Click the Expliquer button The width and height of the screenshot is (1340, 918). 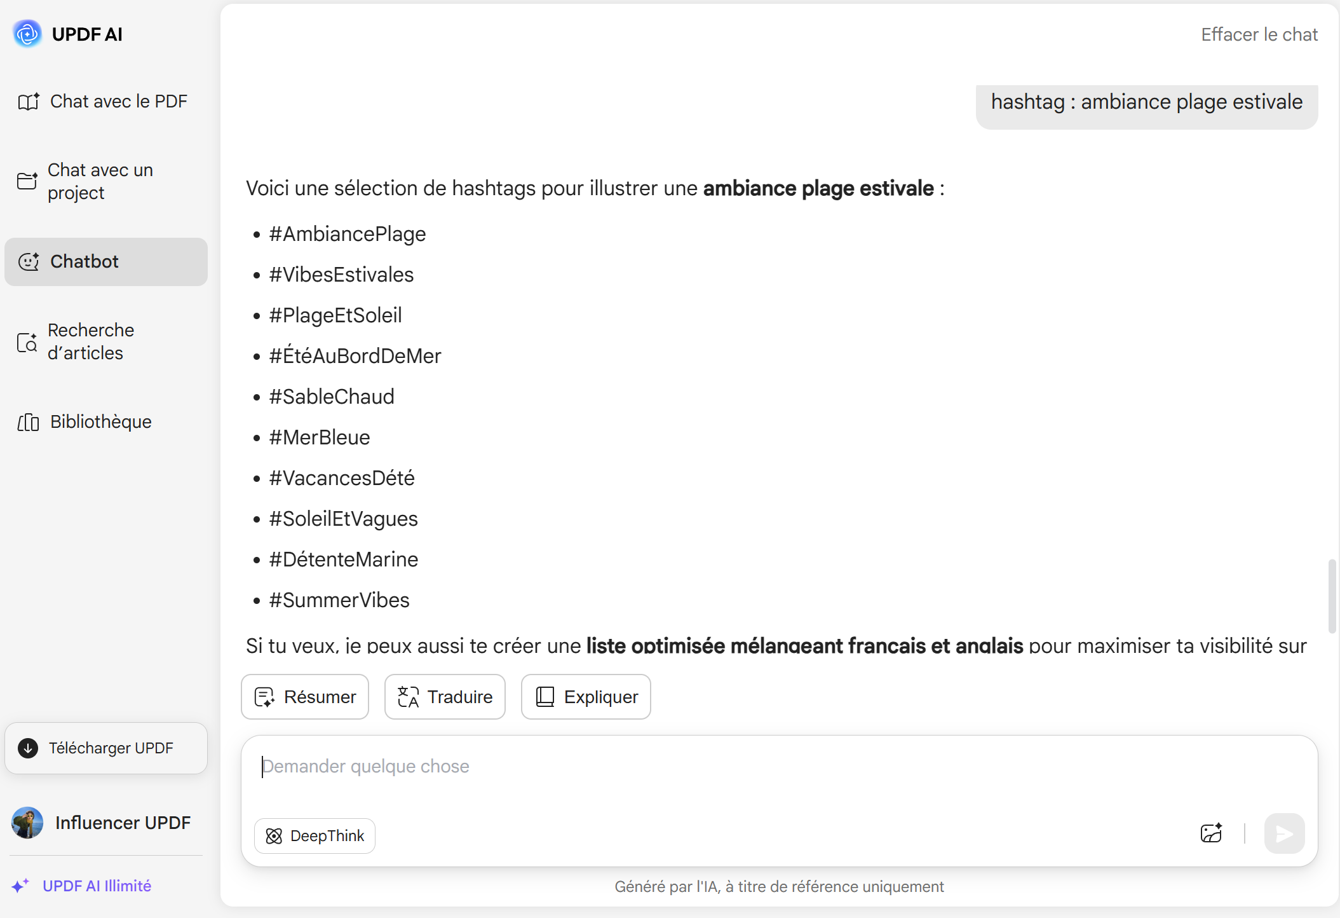586,697
